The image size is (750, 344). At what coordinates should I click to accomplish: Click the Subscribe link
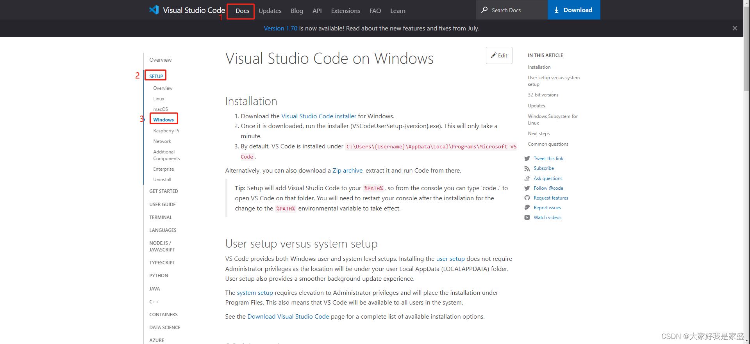(544, 168)
